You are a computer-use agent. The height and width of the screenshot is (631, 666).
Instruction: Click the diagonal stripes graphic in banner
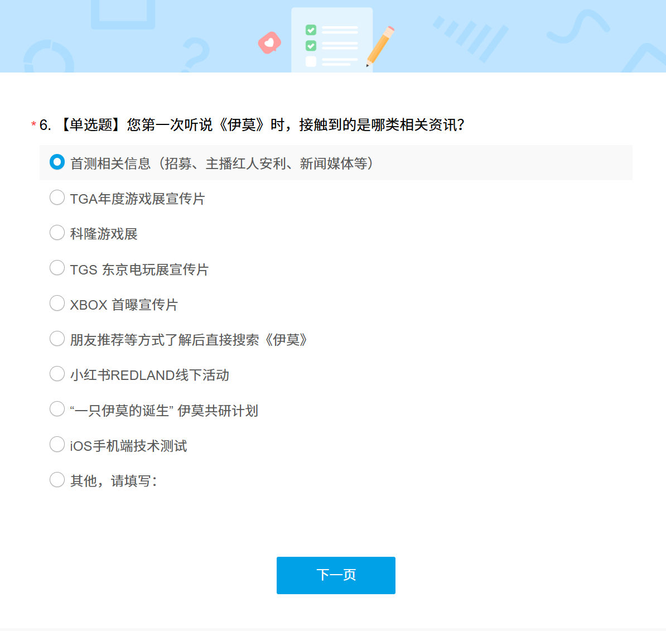(472, 37)
